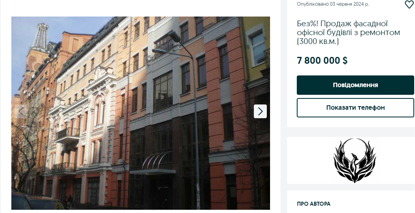Click the price 7 800 000 $
This screenshot has width=415, height=213.
322,61
